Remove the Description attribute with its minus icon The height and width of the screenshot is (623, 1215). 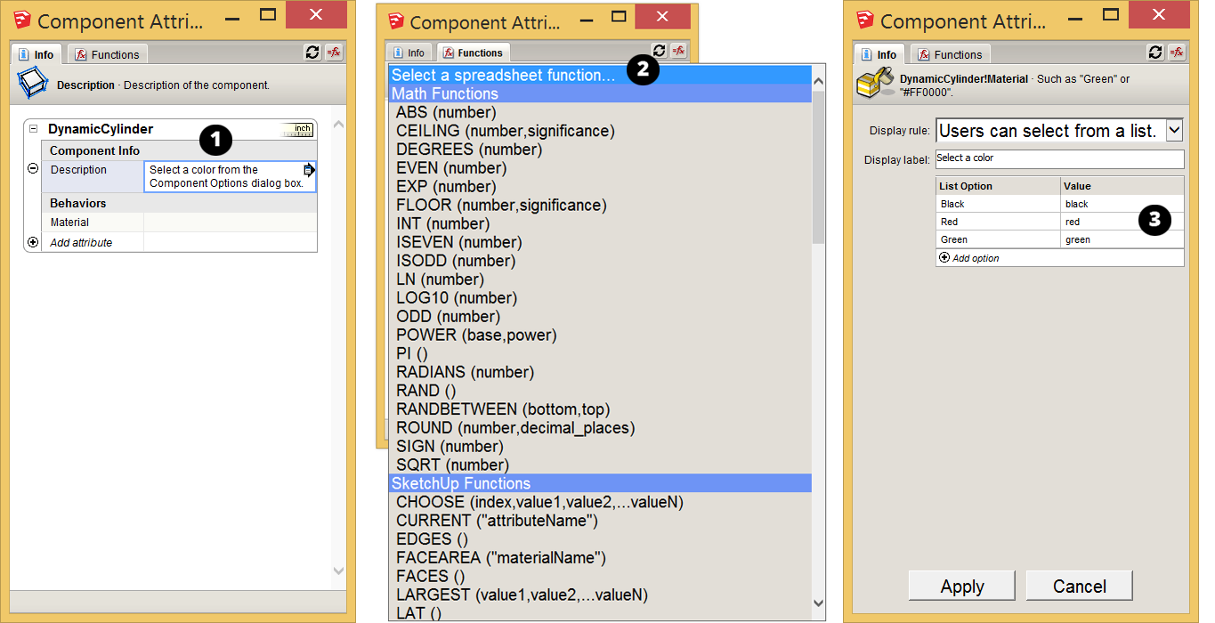pos(33,168)
